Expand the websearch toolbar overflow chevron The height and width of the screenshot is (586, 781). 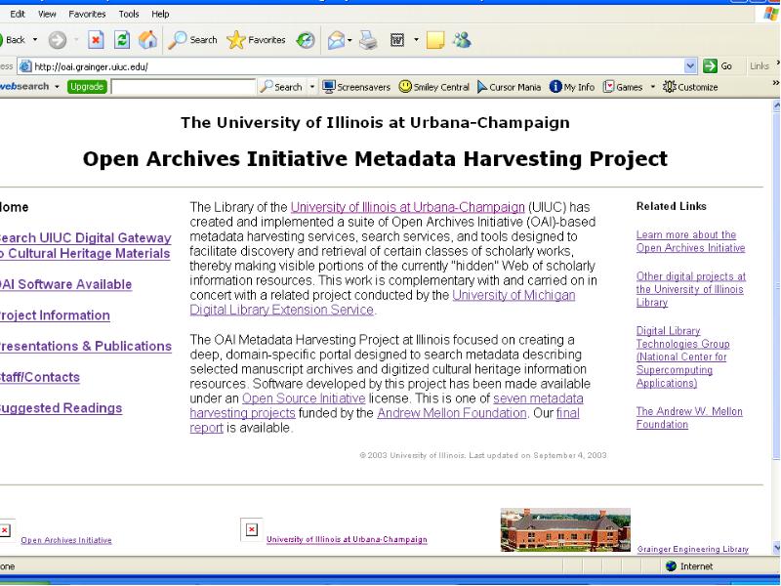775,83
